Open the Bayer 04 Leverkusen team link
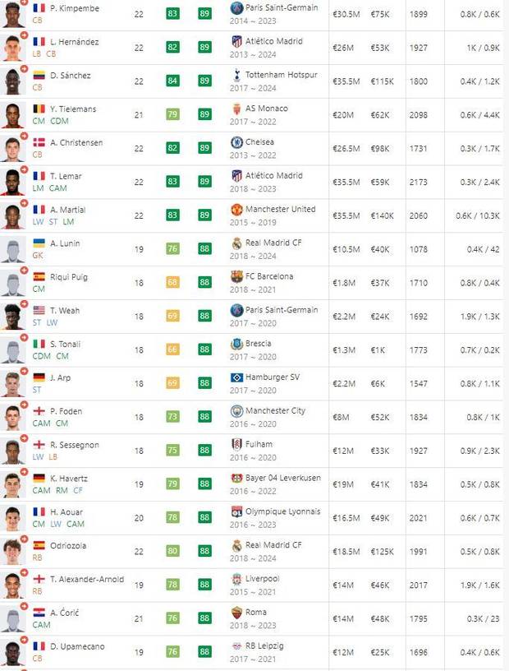This screenshot has height=671, width=509. point(283,478)
